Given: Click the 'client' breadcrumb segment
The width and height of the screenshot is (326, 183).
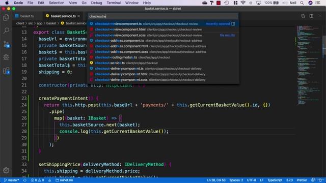Looking at the screenshot, I should tap(20, 23).
